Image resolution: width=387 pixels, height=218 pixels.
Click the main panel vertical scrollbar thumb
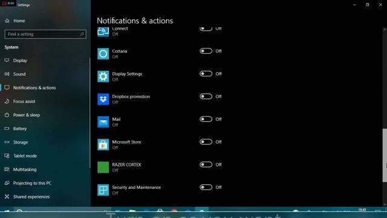click(385, 155)
